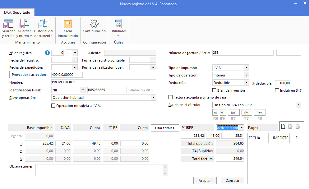Edit payment icon in Pagos
This screenshot has height=189, width=309.
[x=290, y=126]
